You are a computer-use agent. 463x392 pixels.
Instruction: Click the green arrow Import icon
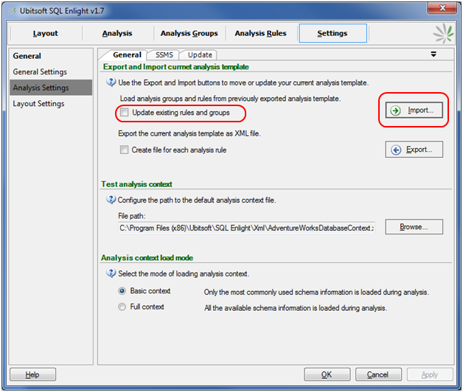(396, 111)
